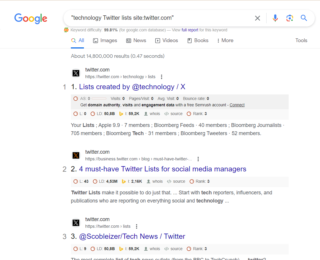
Task: Click the blue search magnifier icon
Action: click(x=304, y=18)
